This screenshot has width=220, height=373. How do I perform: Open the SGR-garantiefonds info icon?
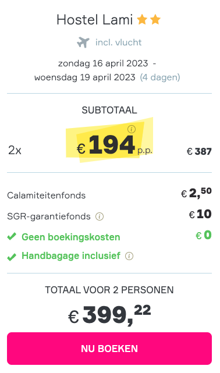pos(100,216)
